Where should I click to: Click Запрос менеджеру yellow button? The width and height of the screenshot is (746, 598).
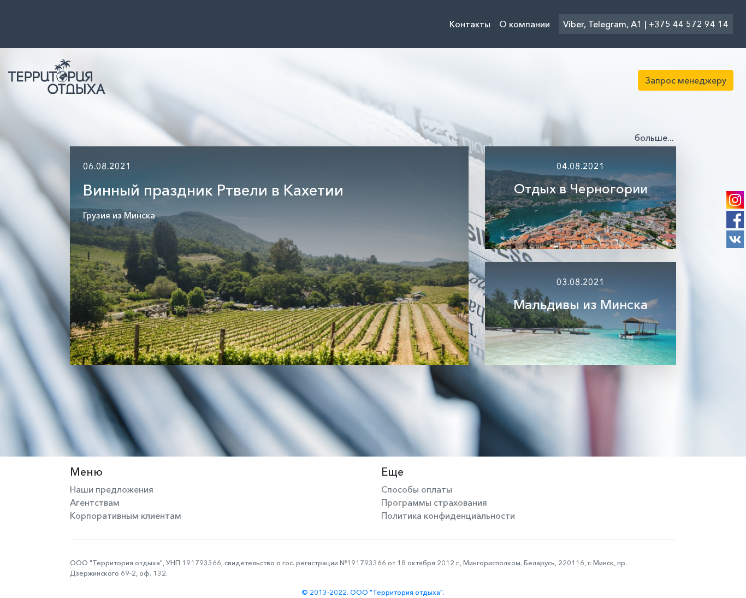pyautogui.click(x=685, y=80)
